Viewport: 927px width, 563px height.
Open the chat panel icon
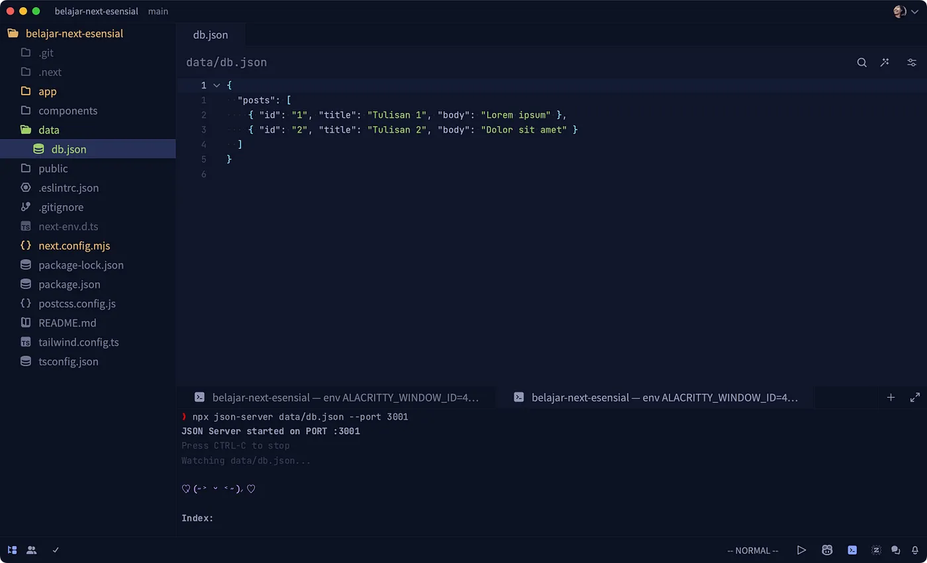[896, 550]
